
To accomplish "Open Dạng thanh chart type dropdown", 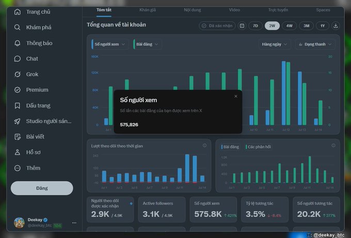I will click(315, 44).
